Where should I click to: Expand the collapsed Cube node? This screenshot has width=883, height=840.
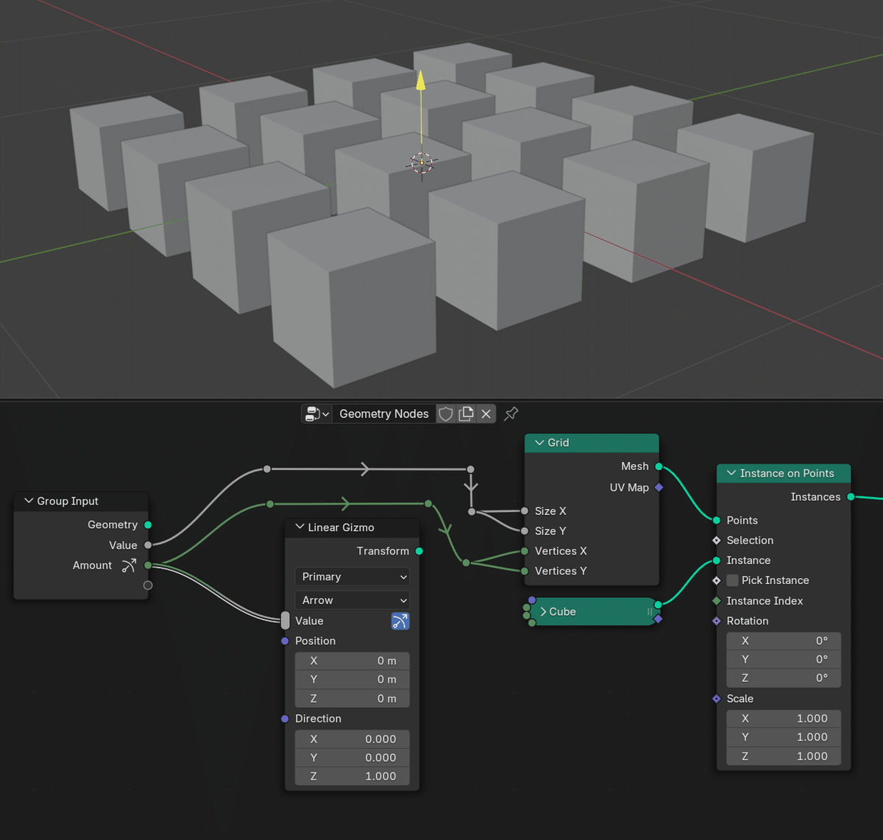point(543,612)
